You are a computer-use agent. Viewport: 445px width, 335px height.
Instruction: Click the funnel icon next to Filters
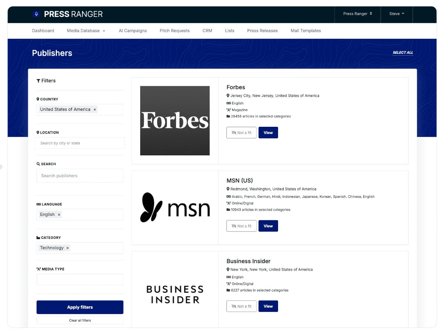[38, 81]
